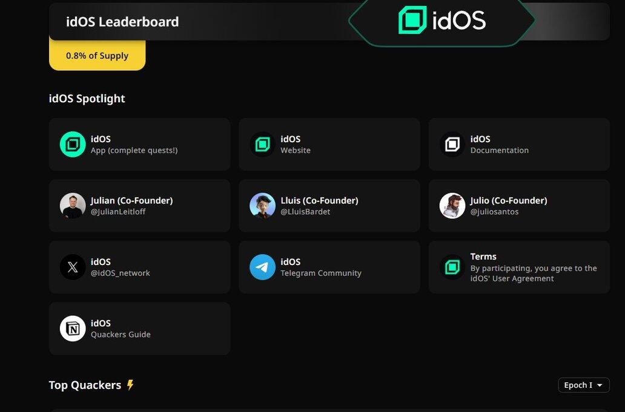This screenshot has width=625, height=412.
Task: Join the Telegram Community link
Action: tap(321, 273)
